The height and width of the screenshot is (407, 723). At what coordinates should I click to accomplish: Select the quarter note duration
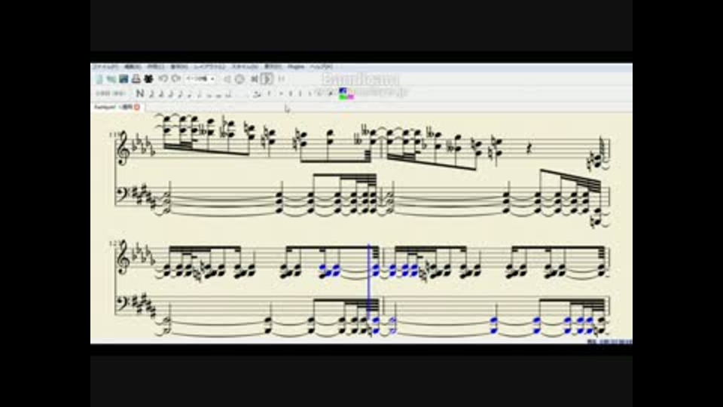[189, 93]
